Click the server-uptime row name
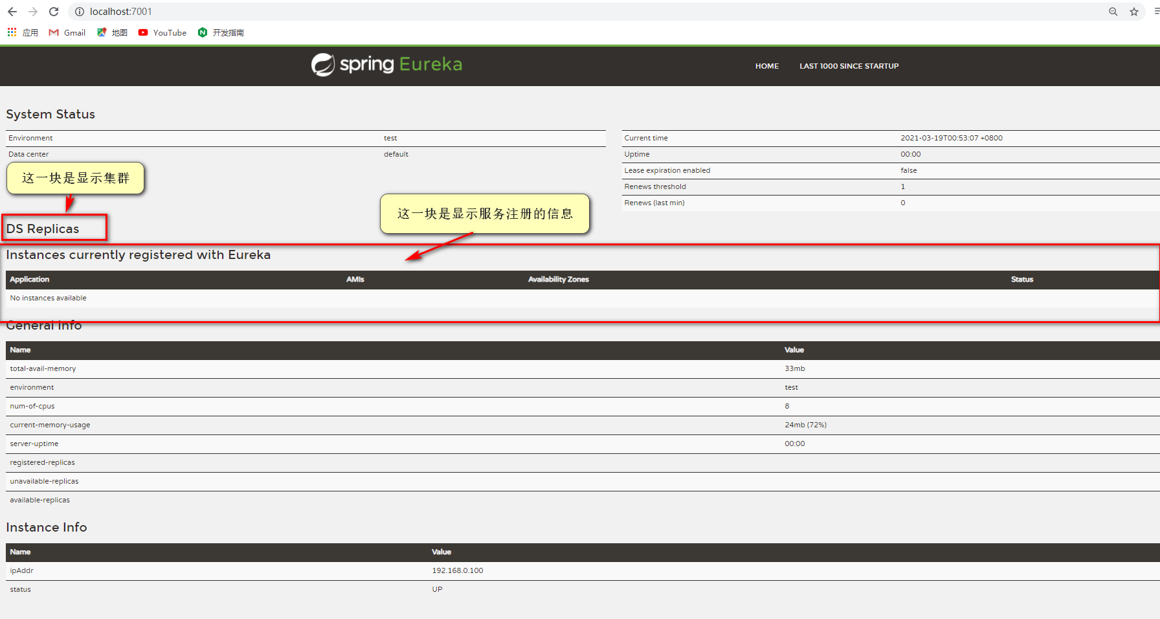The width and height of the screenshot is (1160, 619). point(34,444)
